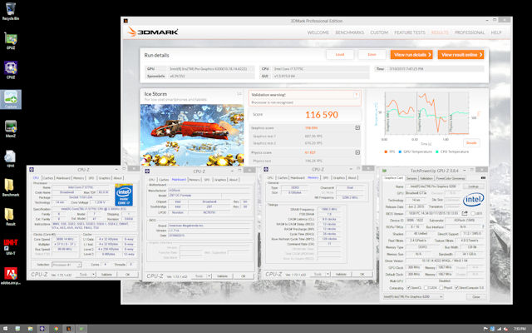
Task: Click the 3DMark logo in header
Action: 153,32
